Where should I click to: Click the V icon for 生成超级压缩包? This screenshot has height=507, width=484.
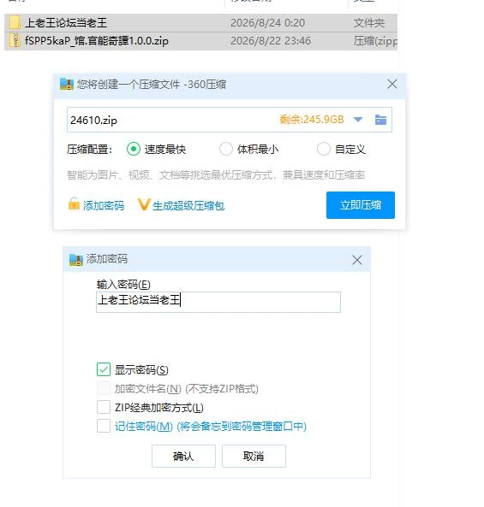tap(144, 204)
